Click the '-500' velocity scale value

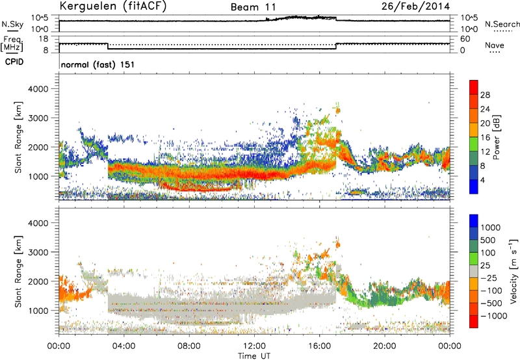coord(491,303)
